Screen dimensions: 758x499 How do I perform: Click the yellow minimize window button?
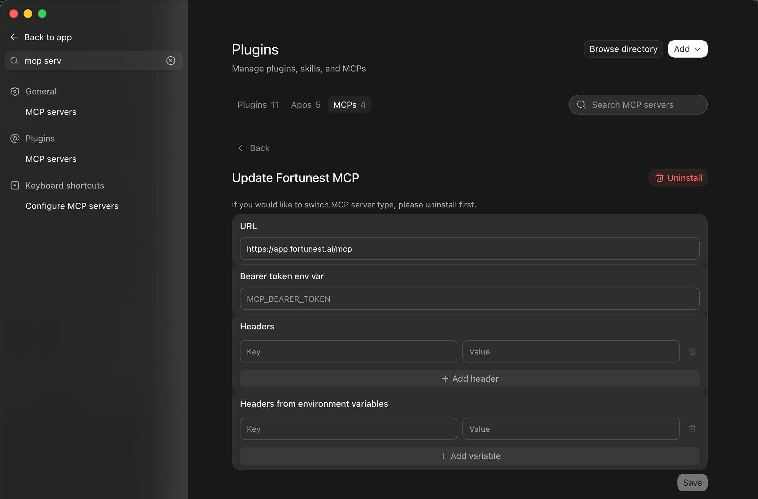tap(28, 14)
